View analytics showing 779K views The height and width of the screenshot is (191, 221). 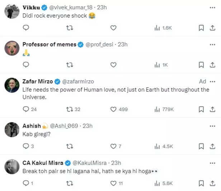pyautogui.click(x=164, y=109)
